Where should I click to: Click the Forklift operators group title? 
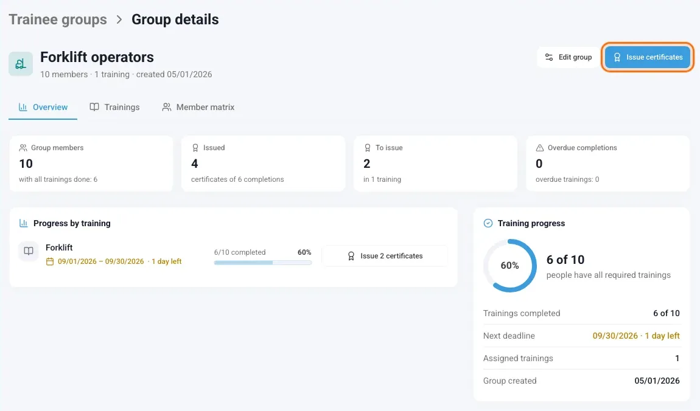click(97, 57)
